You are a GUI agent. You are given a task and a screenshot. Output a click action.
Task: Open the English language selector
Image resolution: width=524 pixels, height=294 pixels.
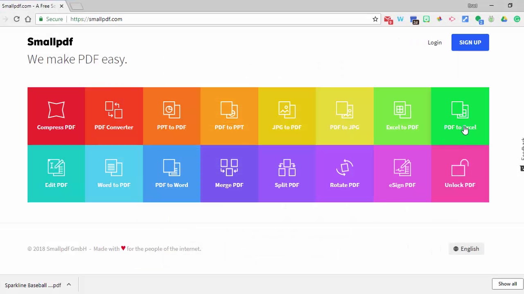[x=466, y=249]
